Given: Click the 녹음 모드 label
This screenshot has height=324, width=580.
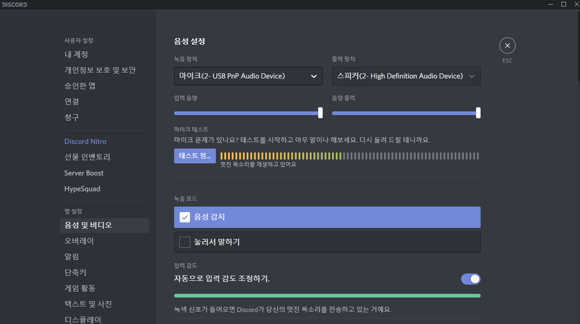Looking at the screenshot, I should click(x=186, y=199).
